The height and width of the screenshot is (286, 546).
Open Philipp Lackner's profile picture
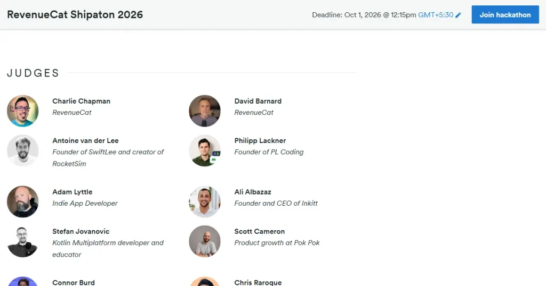(205, 150)
